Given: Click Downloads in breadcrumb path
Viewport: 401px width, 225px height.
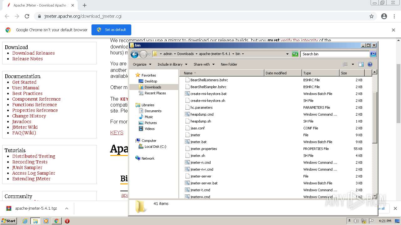Looking at the screenshot, I should tap(185, 54).
